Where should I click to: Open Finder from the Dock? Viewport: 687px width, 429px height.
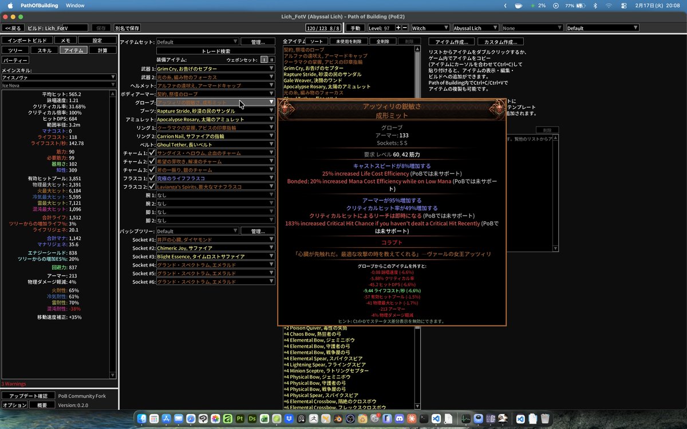(x=141, y=419)
